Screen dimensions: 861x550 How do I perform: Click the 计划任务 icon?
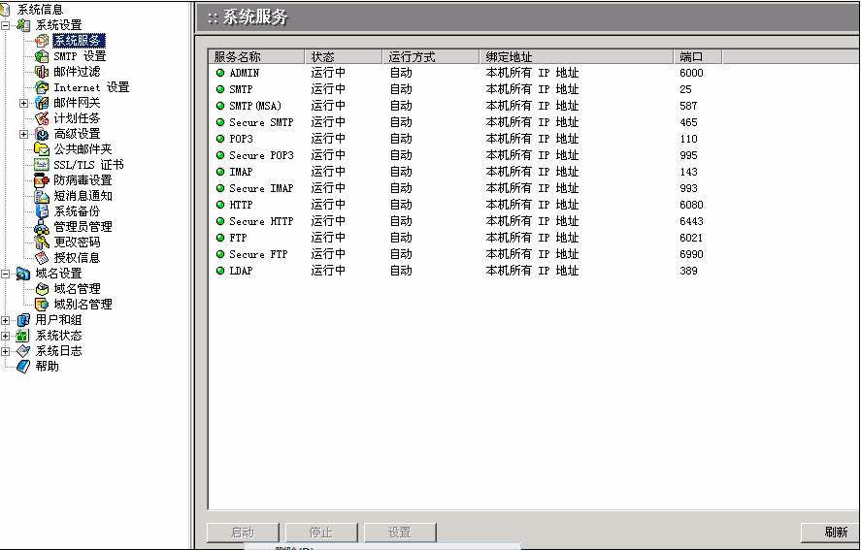(42, 118)
